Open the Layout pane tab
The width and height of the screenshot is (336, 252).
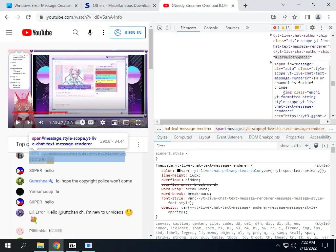[x=204, y=137]
